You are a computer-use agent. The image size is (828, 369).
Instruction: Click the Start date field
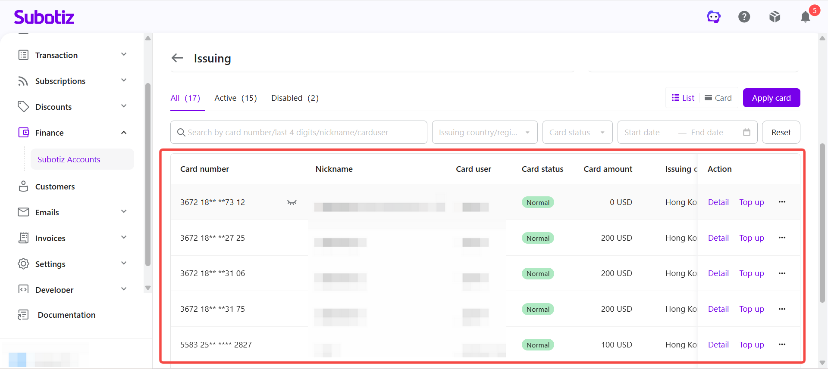click(642, 132)
